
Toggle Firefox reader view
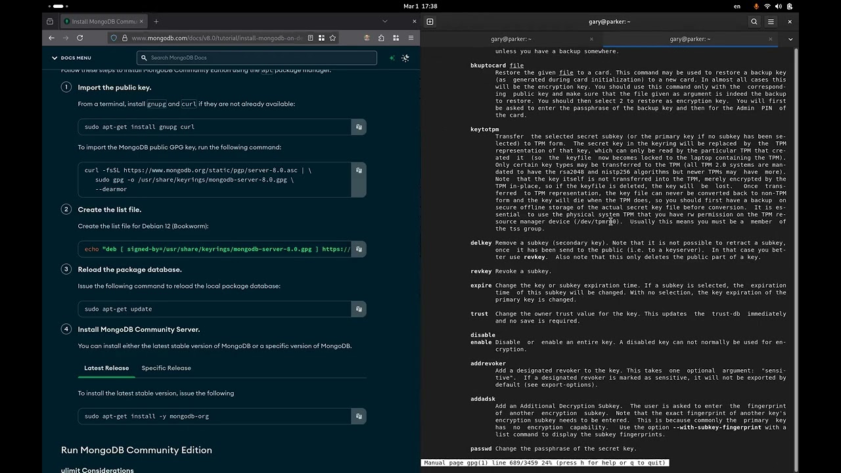(310, 38)
